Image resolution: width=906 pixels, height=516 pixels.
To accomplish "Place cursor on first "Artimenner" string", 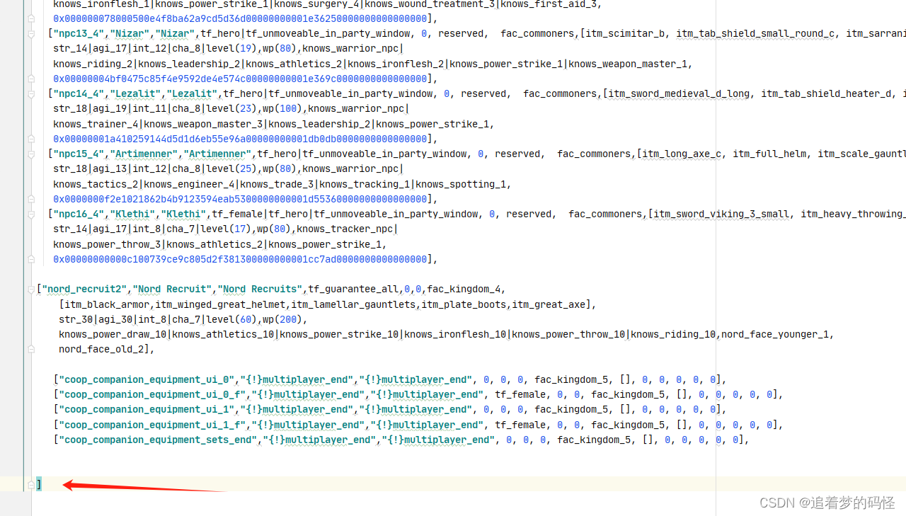I will point(144,154).
